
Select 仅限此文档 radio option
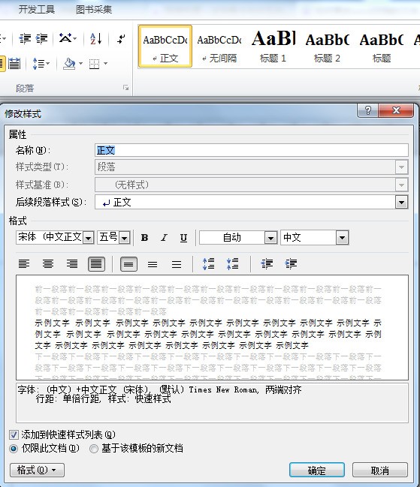(x=14, y=449)
